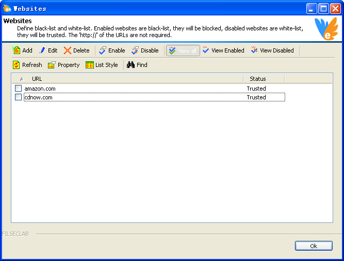The height and width of the screenshot is (261, 344).
Task: Click the Add website icon
Action: tap(17, 50)
